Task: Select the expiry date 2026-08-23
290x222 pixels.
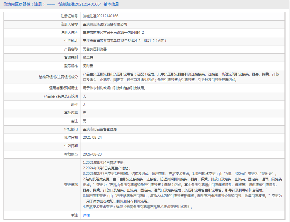Action: 92,154
